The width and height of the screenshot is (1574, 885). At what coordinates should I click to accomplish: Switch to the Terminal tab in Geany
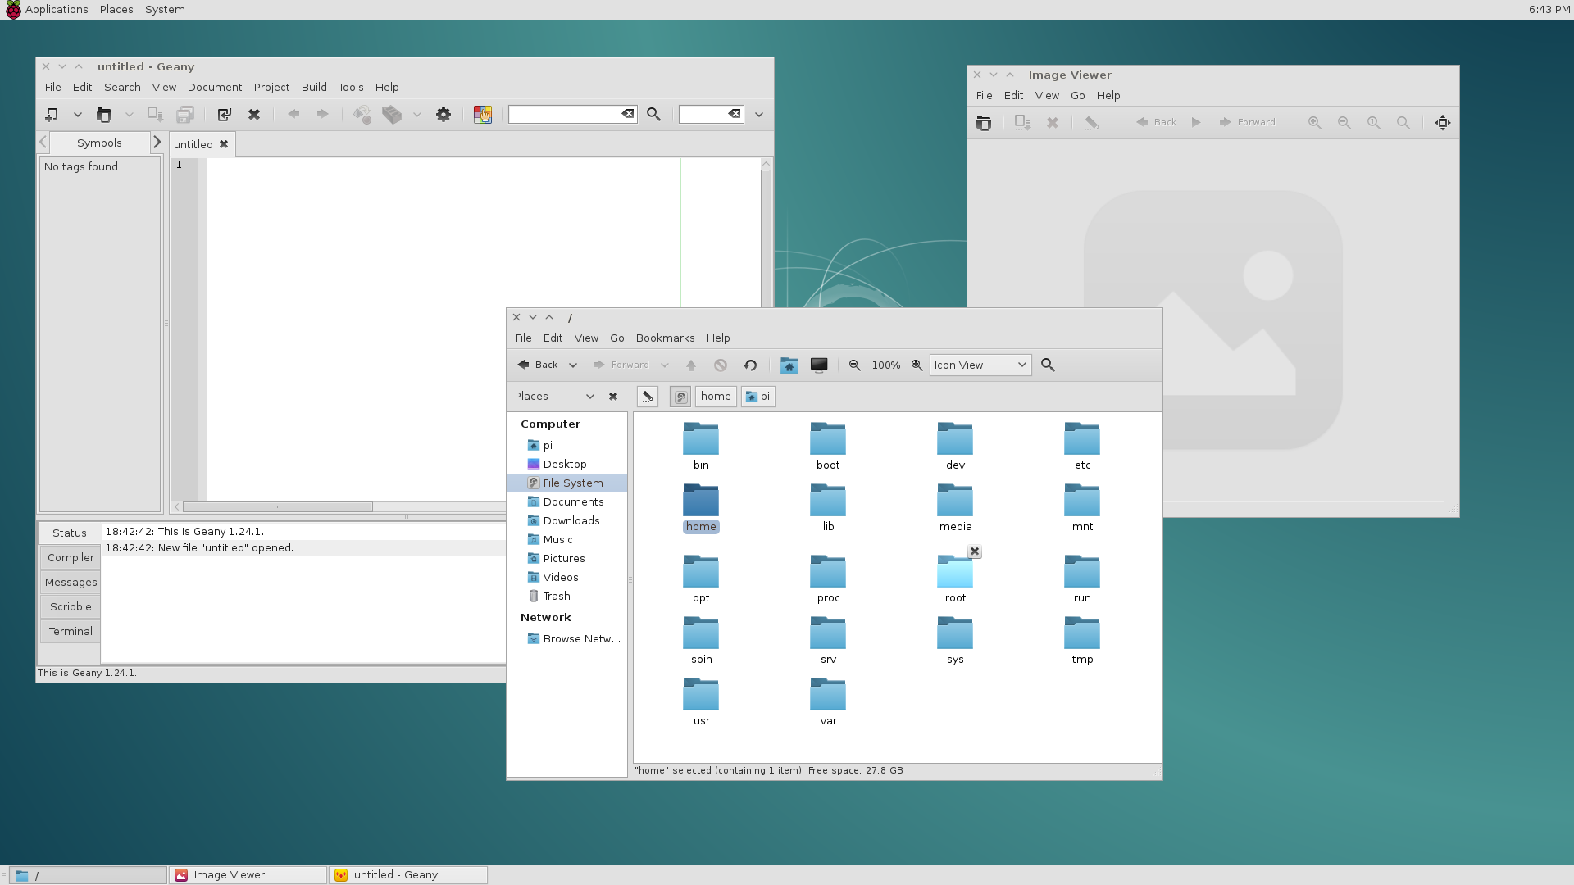click(x=71, y=632)
